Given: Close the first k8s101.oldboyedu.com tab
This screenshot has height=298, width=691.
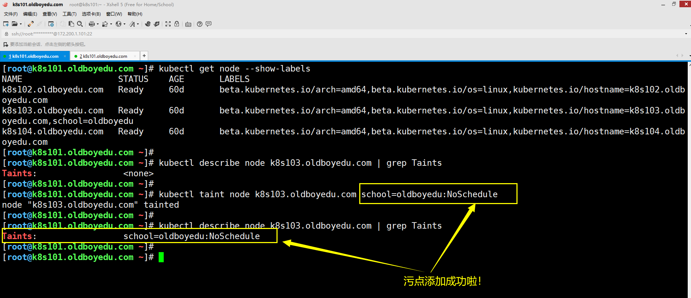Looking at the screenshot, I should coord(65,56).
